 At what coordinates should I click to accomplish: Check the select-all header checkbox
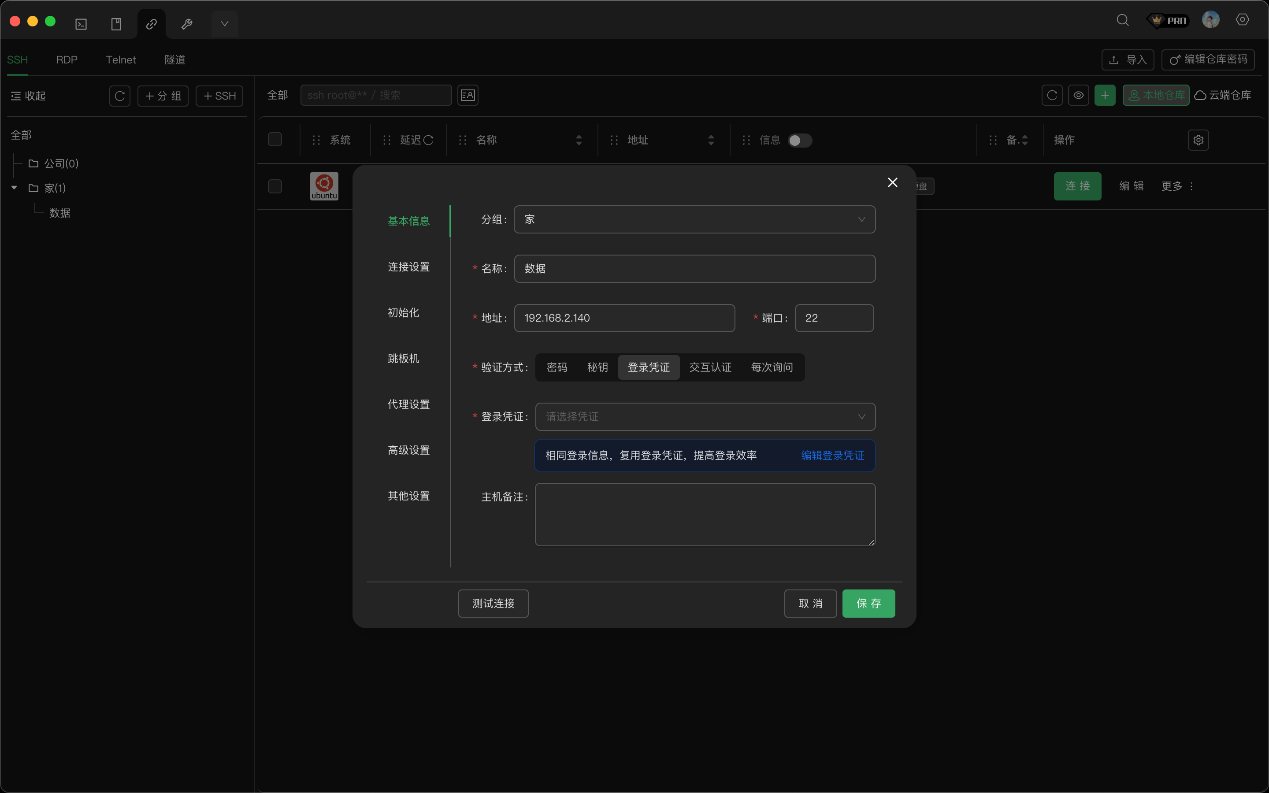pos(275,140)
